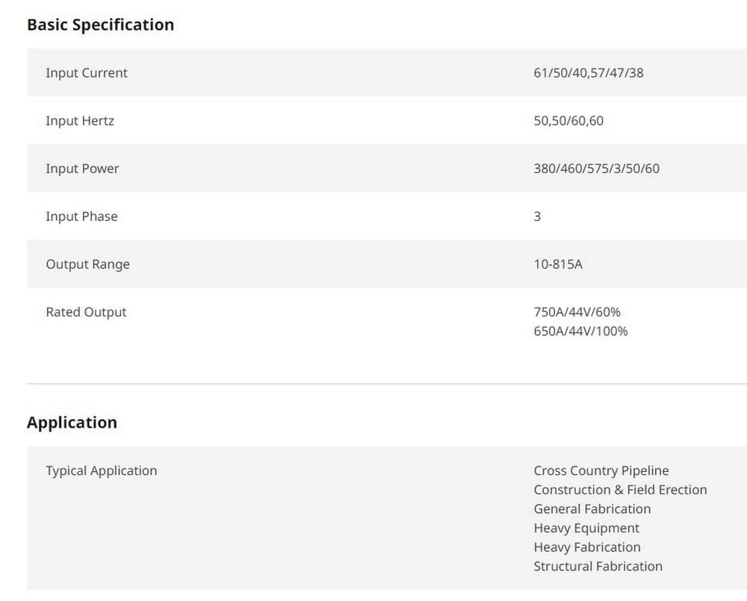747x601 pixels.
Task: Click the Structural Fabrication entry
Action: coord(598,566)
